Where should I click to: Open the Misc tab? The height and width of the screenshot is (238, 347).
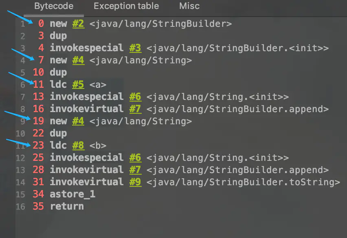pos(189,6)
